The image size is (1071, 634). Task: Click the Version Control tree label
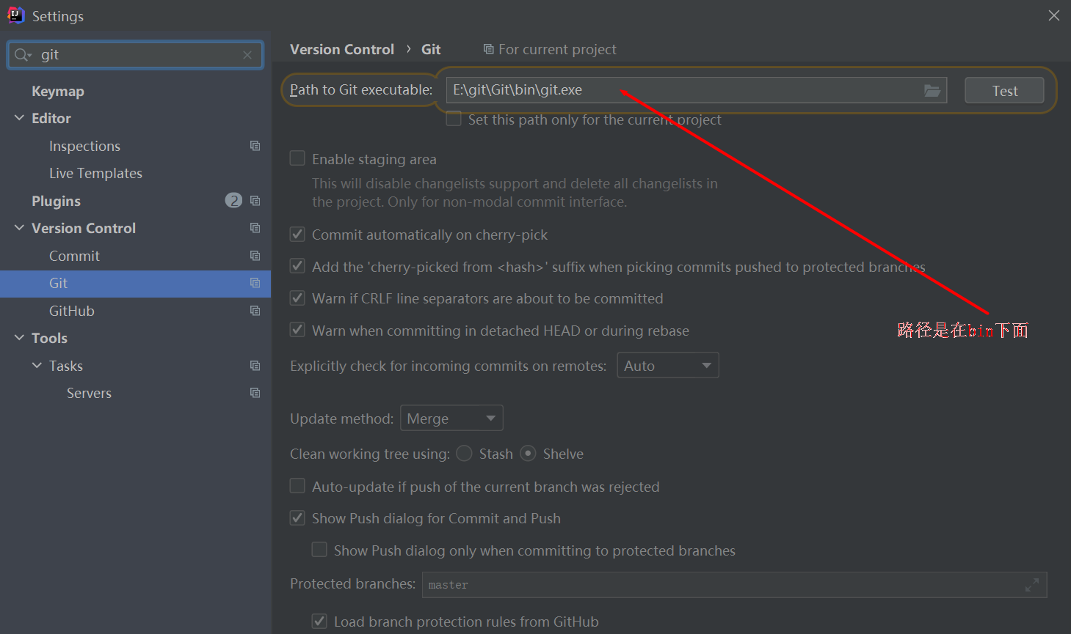[84, 228]
